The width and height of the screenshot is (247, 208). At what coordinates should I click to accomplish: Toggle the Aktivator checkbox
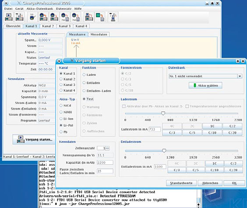click(x=124, y=106)
